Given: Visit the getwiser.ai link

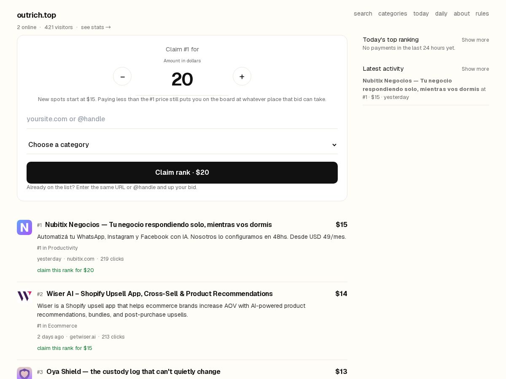Looking at the screenshot, I should pyautogui.click(x=83, y=337).
